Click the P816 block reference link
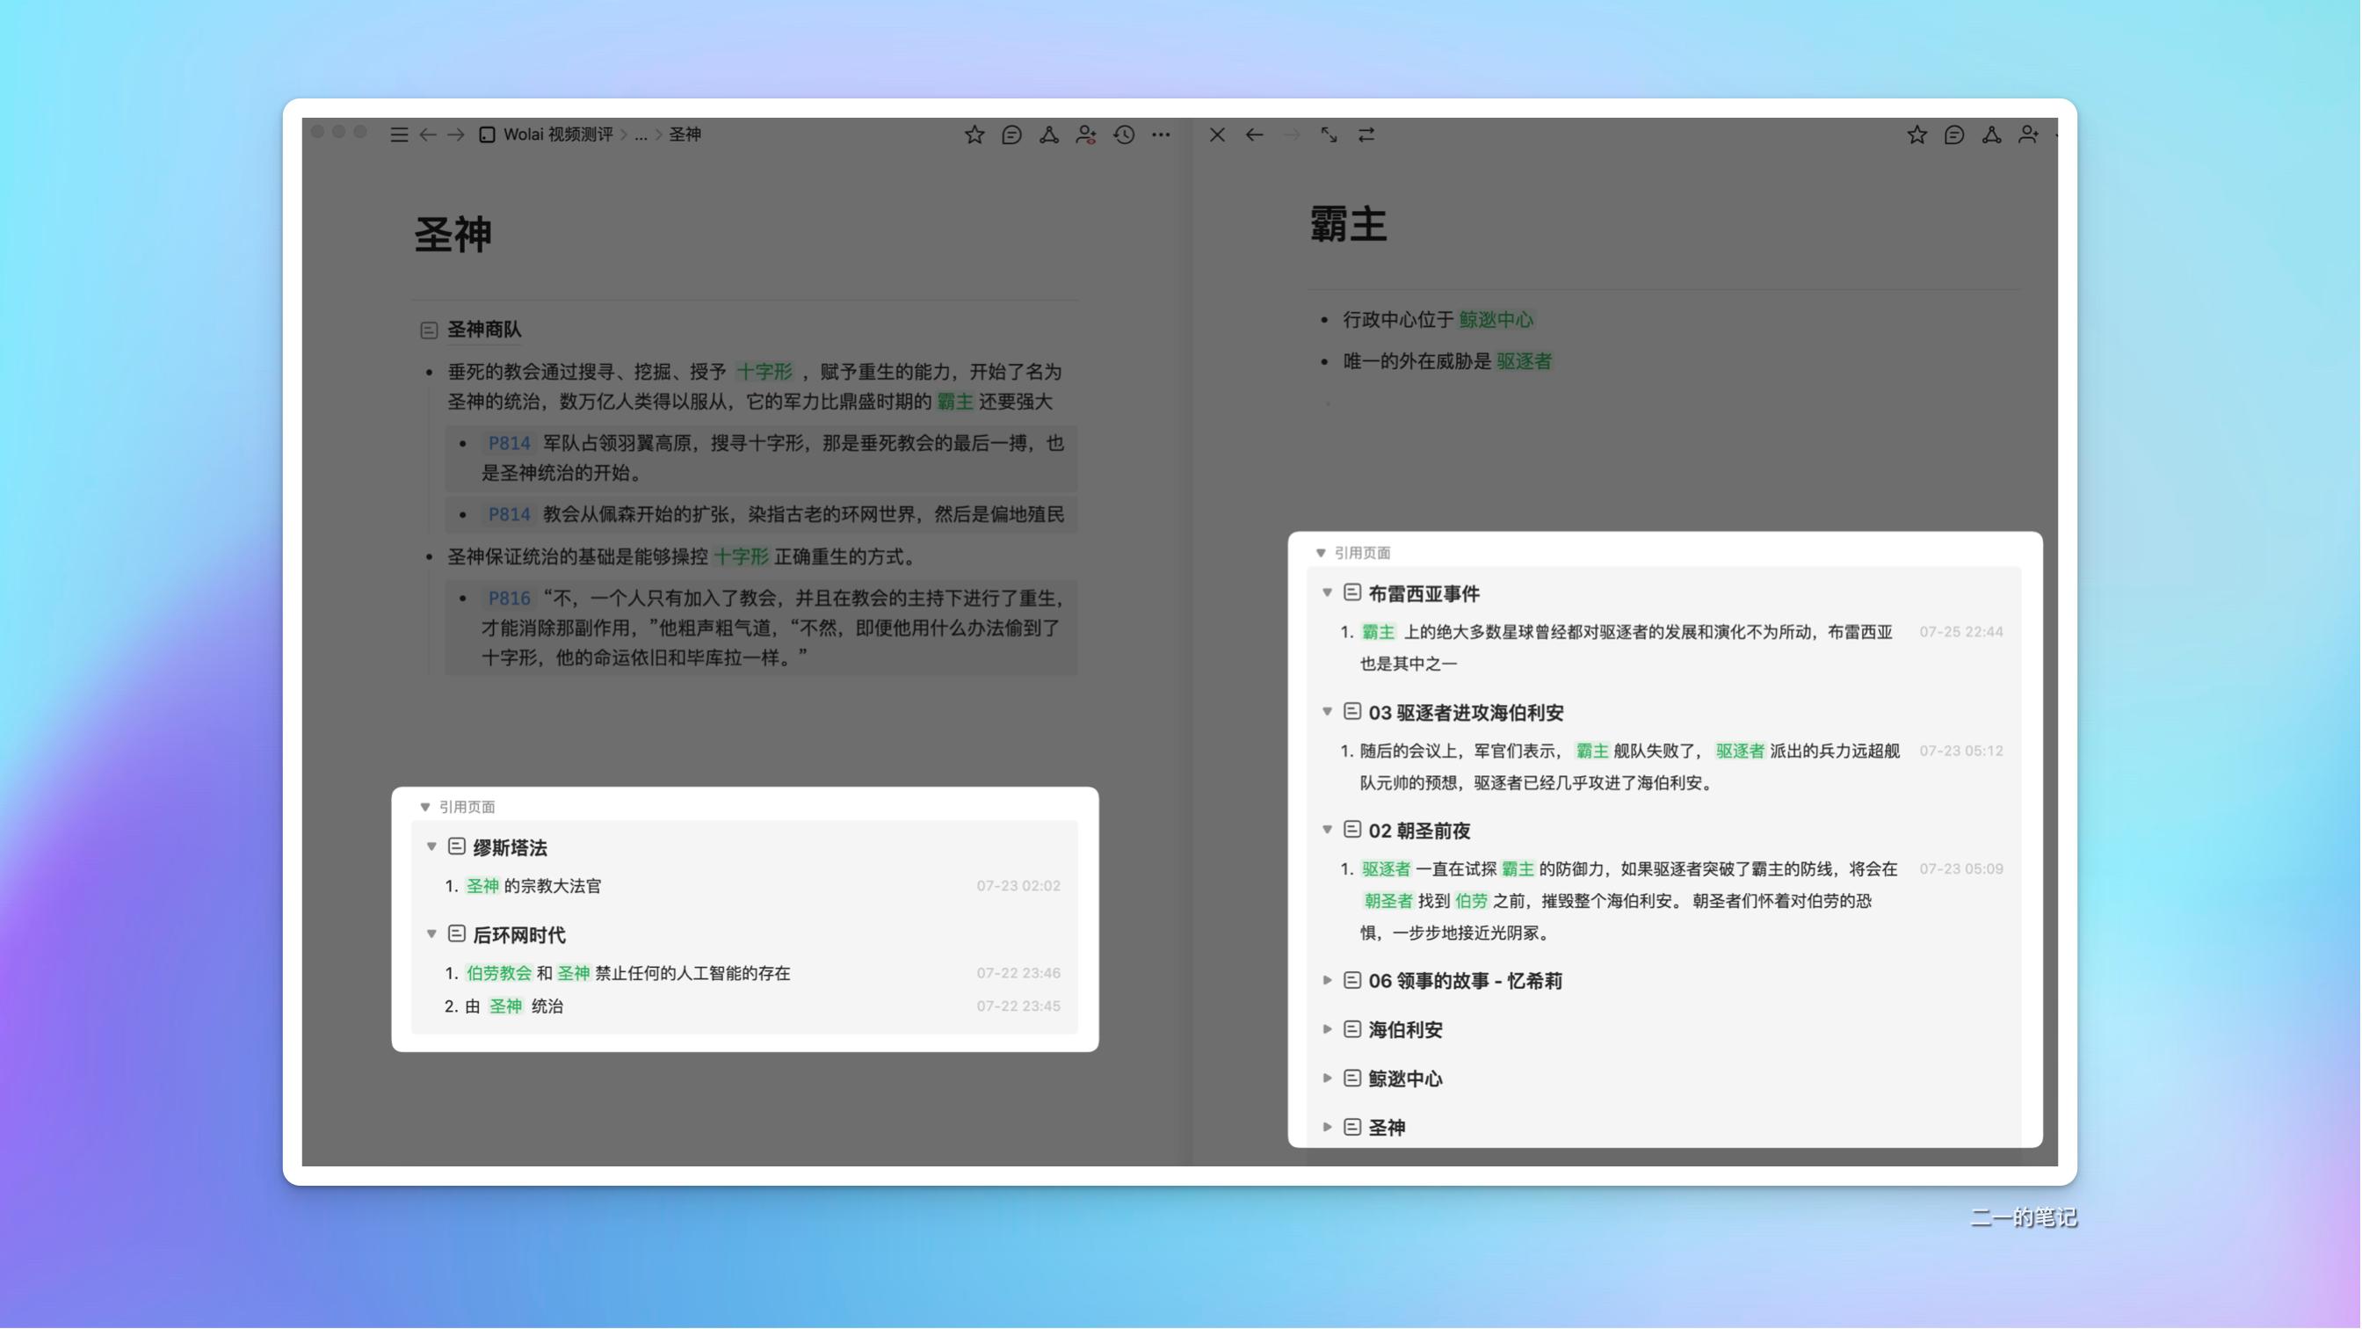Image resolution: width=2362 pixels, height=1329 pixels. (508, 598)
